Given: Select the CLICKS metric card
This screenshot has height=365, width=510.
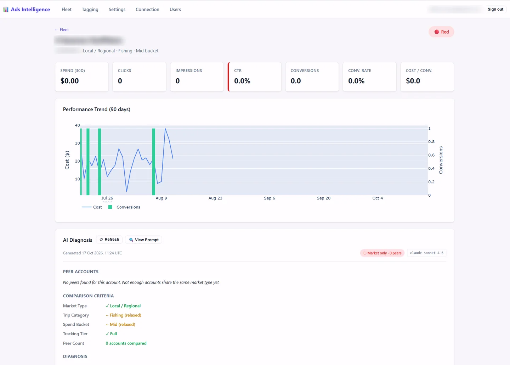Looking at the screenshot, I should pyautogui.click(x=139, y=77).
